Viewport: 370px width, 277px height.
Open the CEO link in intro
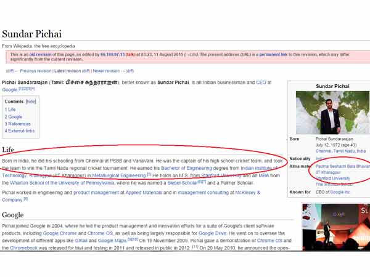[260, 82]
